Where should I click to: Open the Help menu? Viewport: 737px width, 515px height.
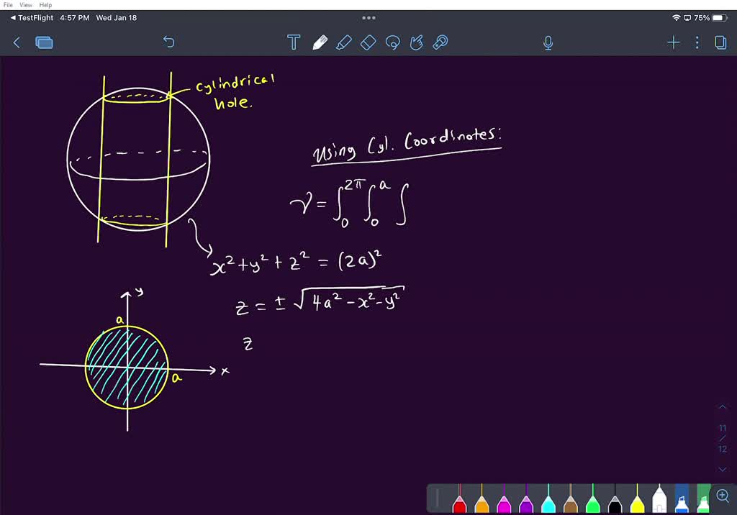click(x=45, y=5)
